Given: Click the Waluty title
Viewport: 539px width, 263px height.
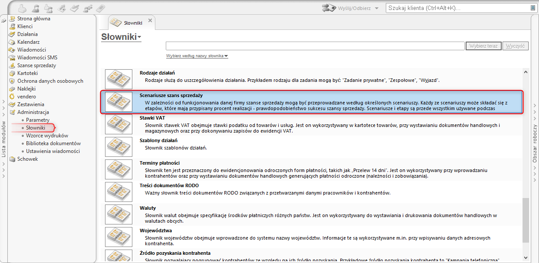Looking at the screenshot, I should pyautogui.click(x=148, y=208).
